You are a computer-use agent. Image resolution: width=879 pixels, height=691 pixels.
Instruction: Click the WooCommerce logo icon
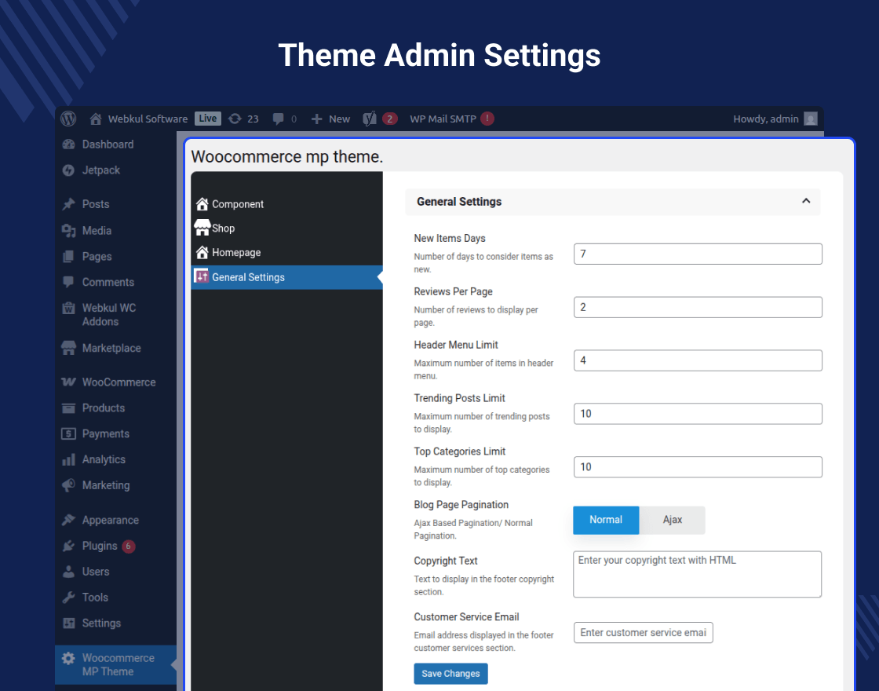coord(68,382)
